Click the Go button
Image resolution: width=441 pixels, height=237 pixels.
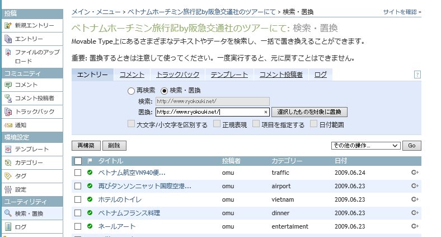click(412, 146)
